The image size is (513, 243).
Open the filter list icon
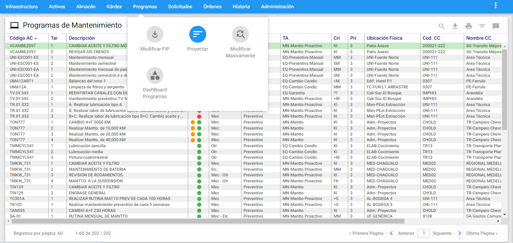pyautogui.click(x=482, y=26)
